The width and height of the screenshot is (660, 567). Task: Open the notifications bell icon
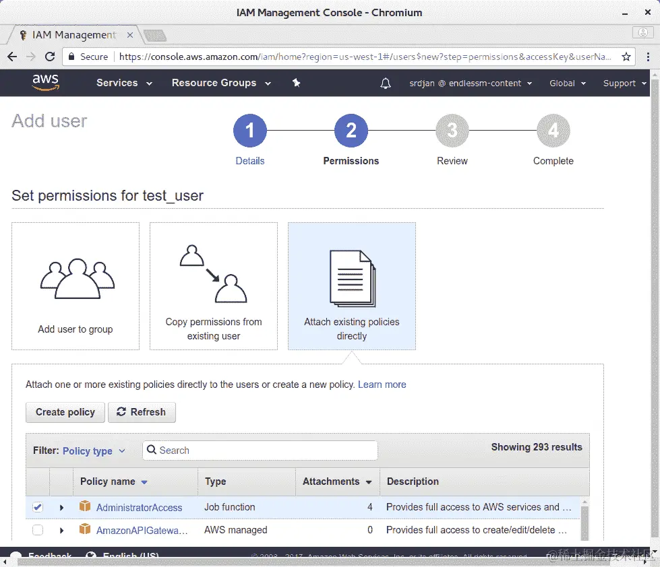click(x=385, y=84)
